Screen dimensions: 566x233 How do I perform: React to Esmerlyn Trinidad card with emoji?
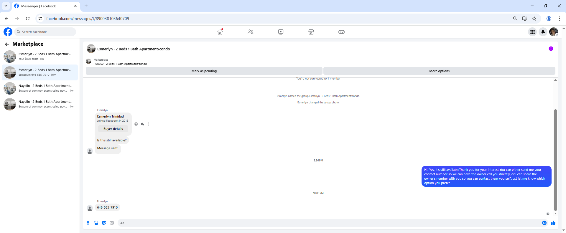(x=136, y=124)
